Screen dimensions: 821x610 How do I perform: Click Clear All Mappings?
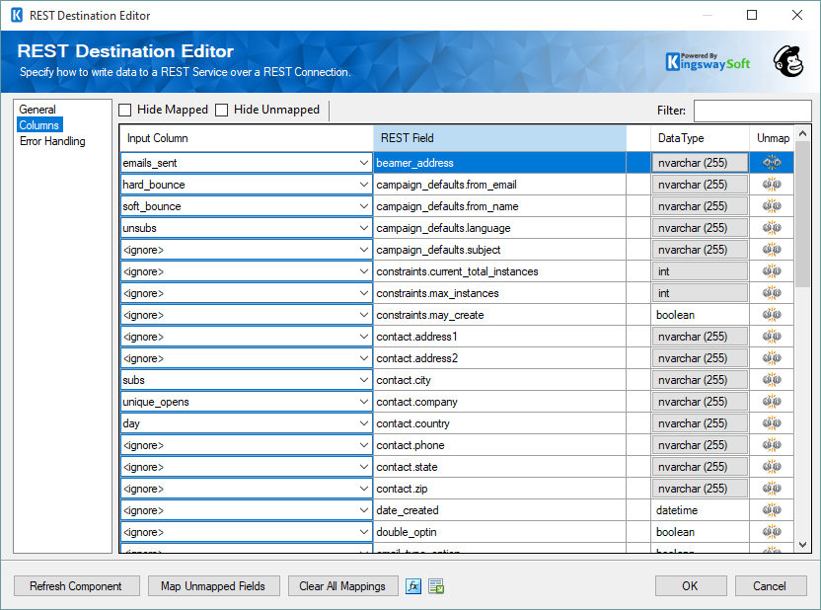tap(342, 585)
